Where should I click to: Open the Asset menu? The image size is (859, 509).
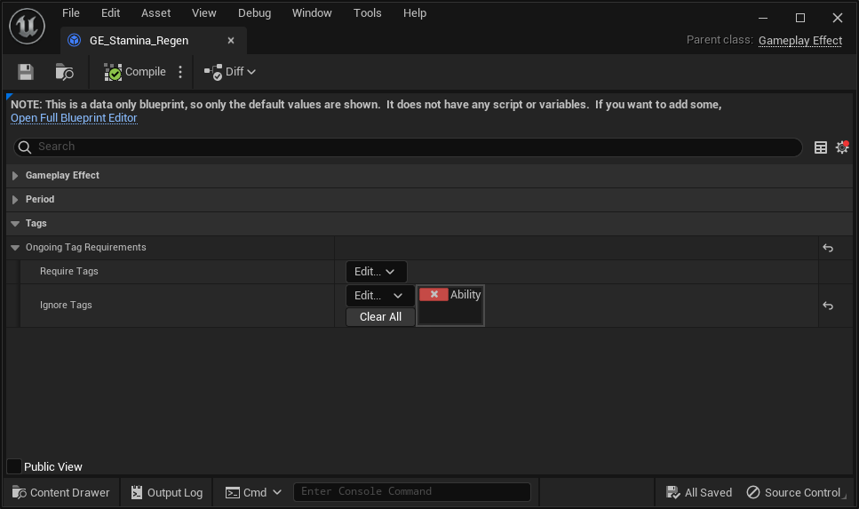click(156, 13)
